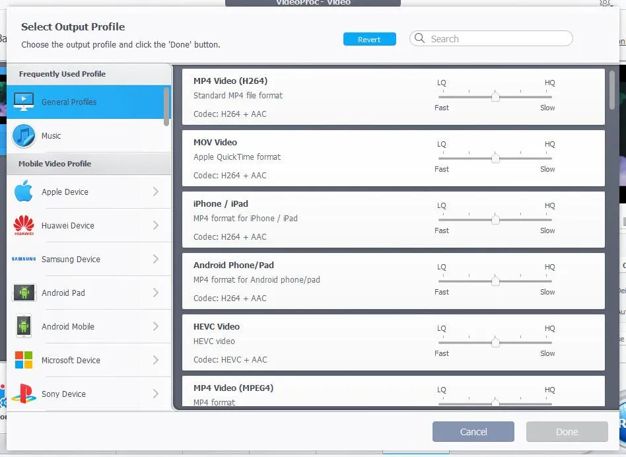The height and width of the screenshot is (457, 626).
Task: Click the Huawei Device icon
Action: click(23, 225)
